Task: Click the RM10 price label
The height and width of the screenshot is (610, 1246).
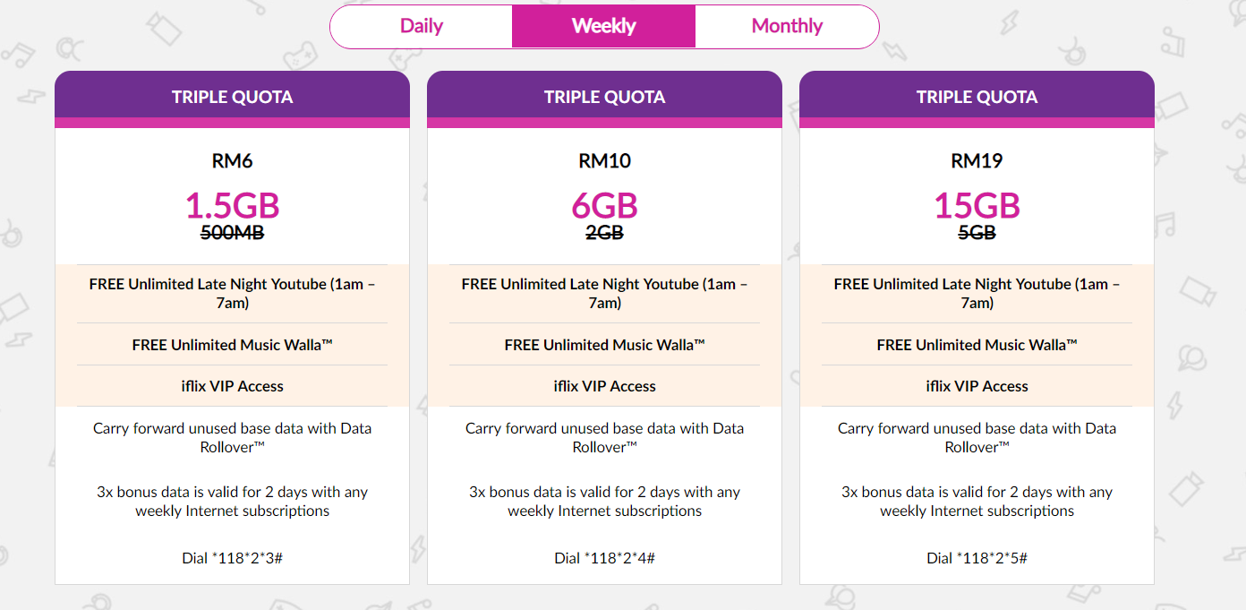Action: tap(604, 161)
